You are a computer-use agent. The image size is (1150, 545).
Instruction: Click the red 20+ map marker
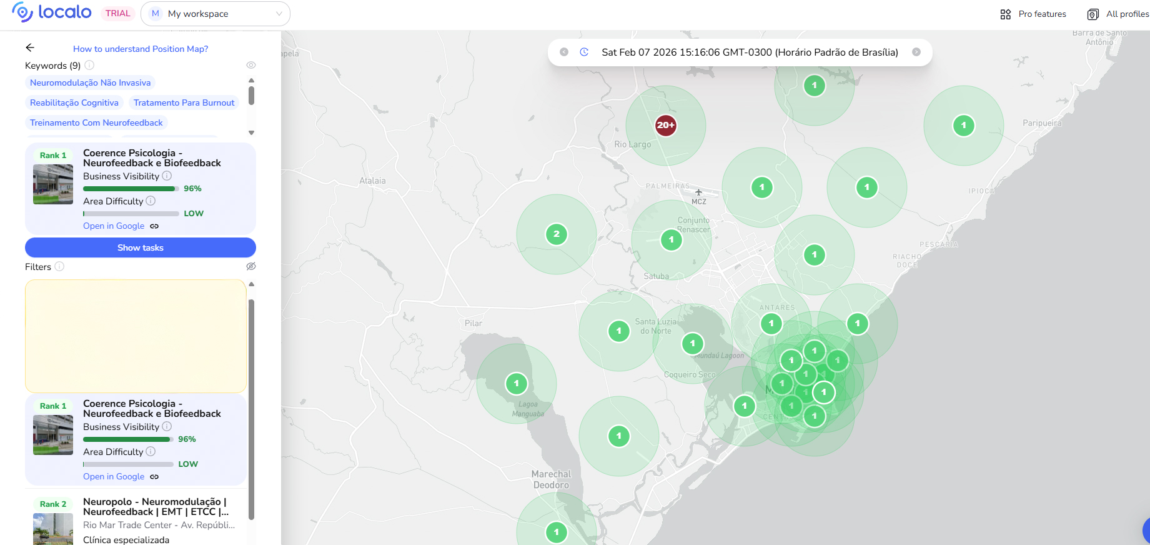[666, 125]
